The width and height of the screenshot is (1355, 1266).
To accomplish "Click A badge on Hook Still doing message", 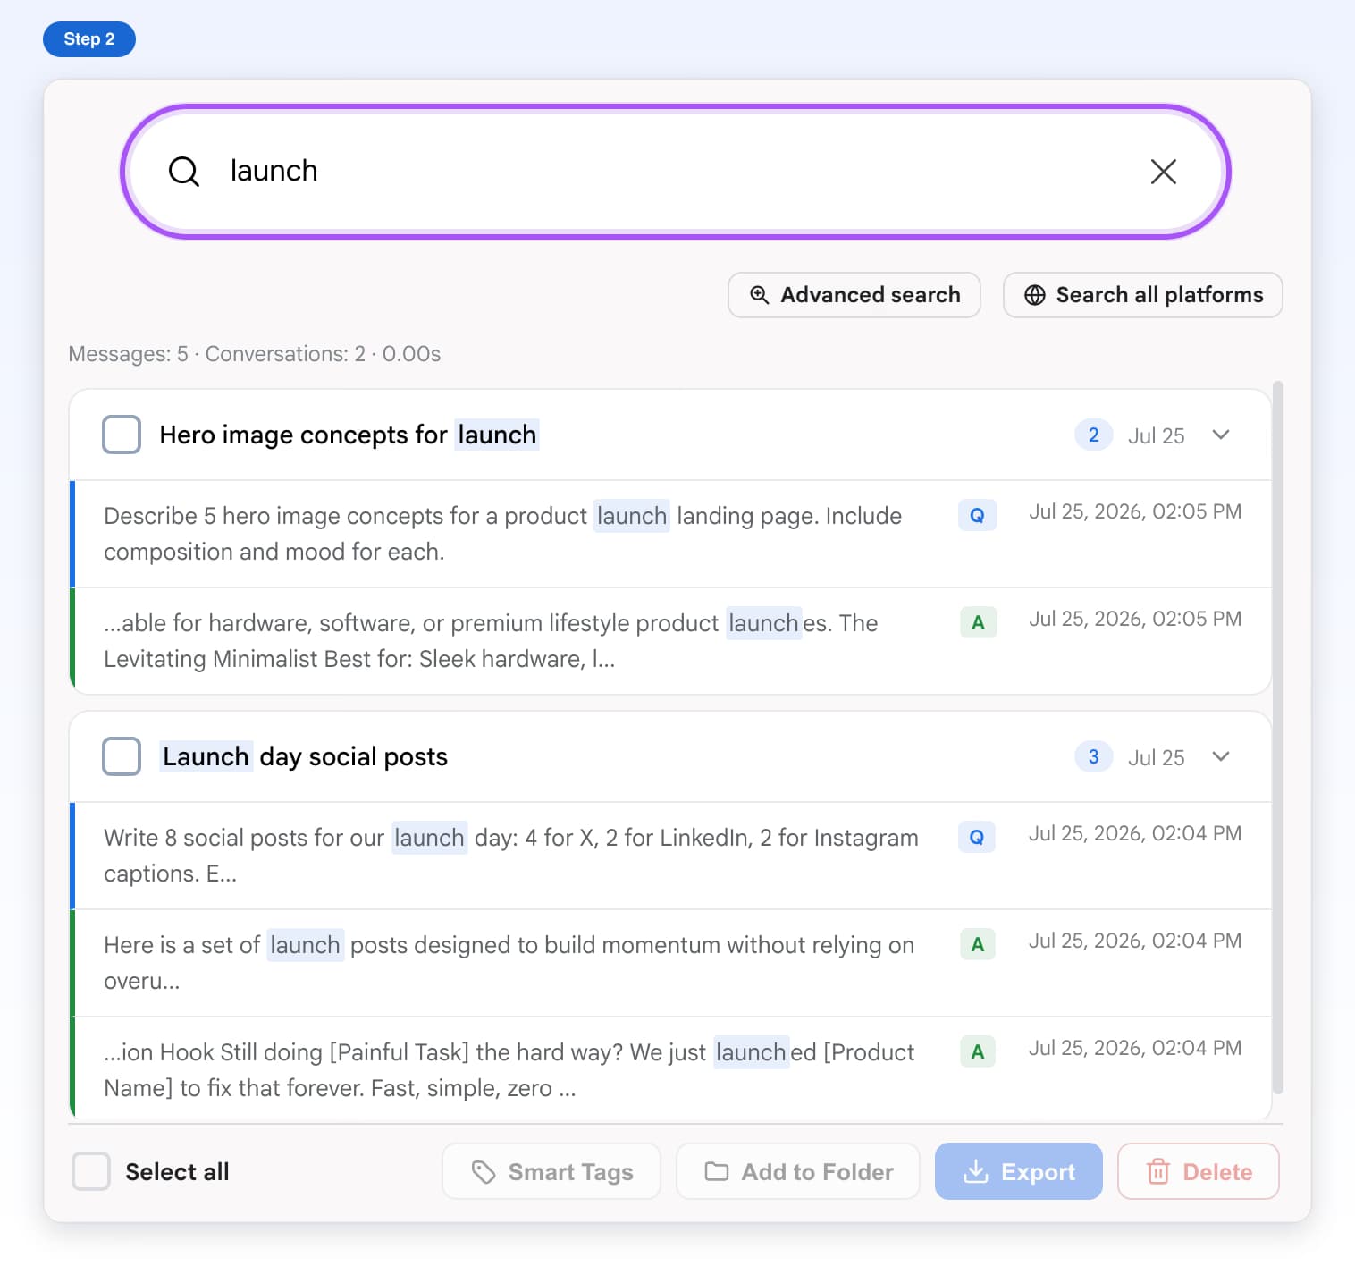I will 978,1051.
